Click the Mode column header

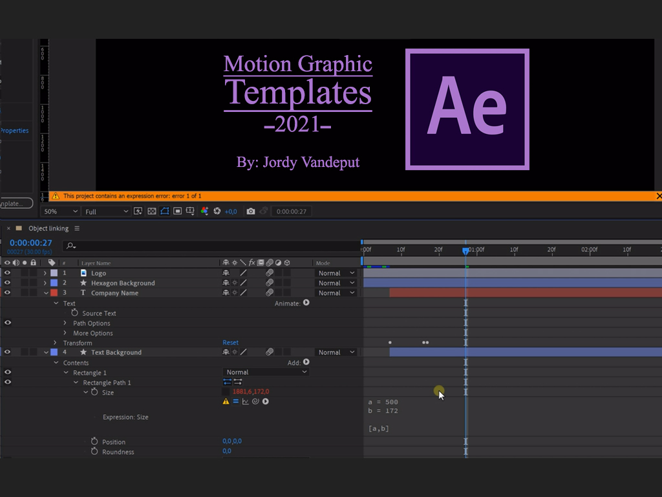323,263
